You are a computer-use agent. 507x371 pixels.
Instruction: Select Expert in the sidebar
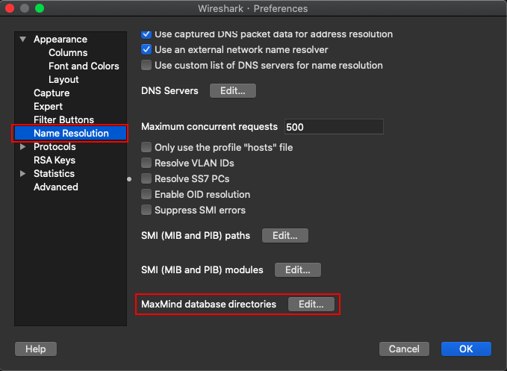pos(49,106)
